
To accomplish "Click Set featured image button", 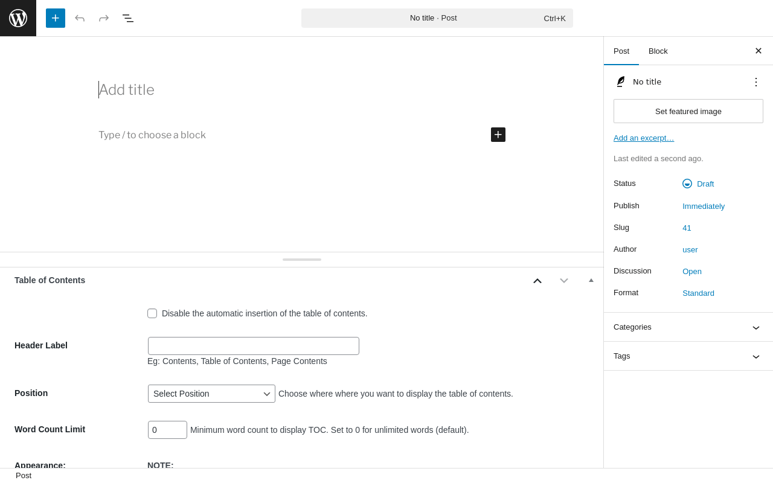I will pyautogui.click(x=688, y=111).
